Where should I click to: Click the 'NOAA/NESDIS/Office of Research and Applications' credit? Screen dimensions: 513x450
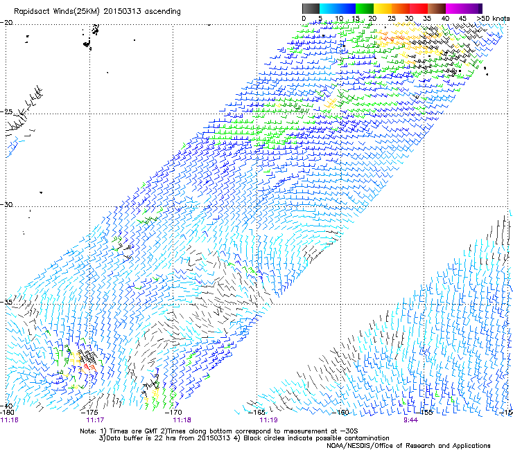point(408,446)
